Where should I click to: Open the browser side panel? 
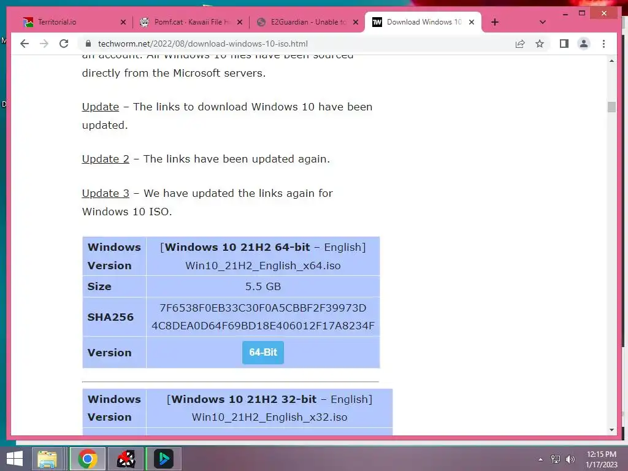564,44
